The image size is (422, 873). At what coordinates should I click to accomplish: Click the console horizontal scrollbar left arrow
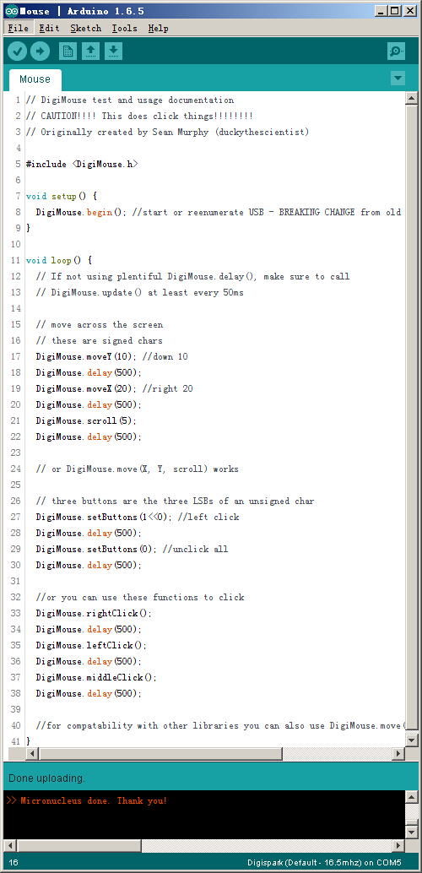coord(10,846)
